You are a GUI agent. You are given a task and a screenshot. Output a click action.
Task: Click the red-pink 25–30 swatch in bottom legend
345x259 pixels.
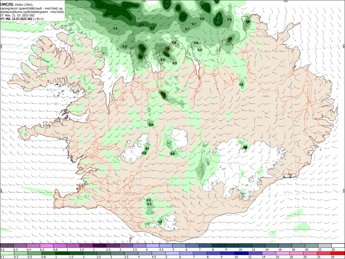324,253
